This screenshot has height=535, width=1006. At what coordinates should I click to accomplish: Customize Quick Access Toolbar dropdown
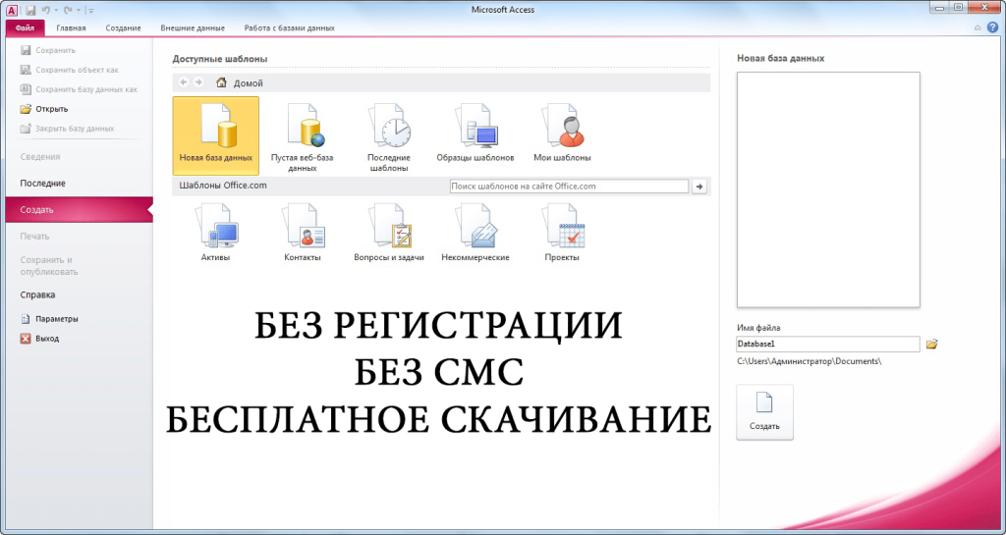tap(89, 11)
